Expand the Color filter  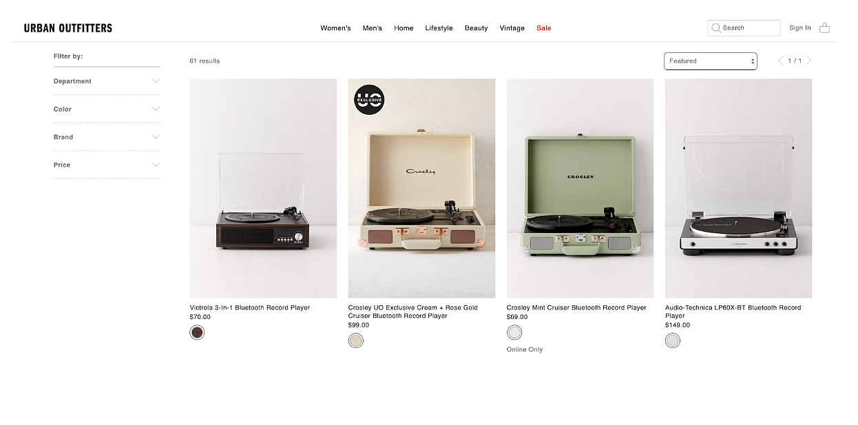107,109
